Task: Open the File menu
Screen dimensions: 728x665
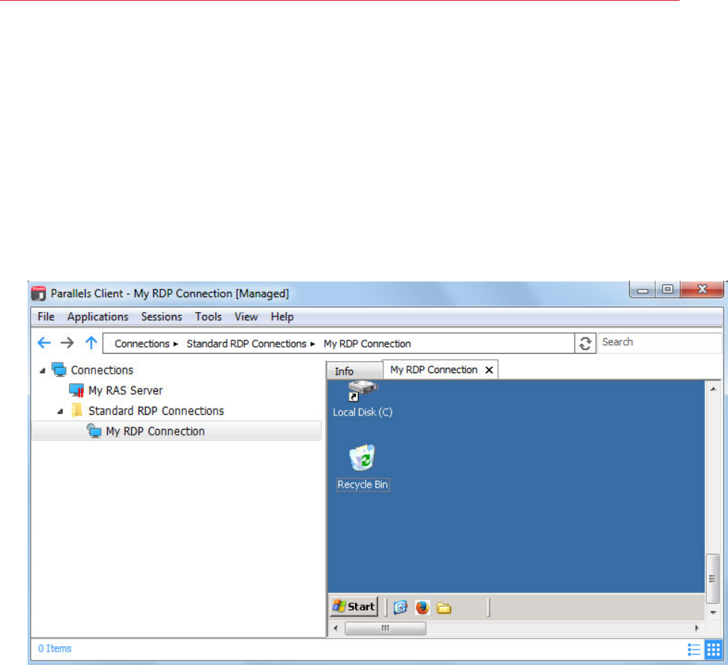Action: coord(46,316)
